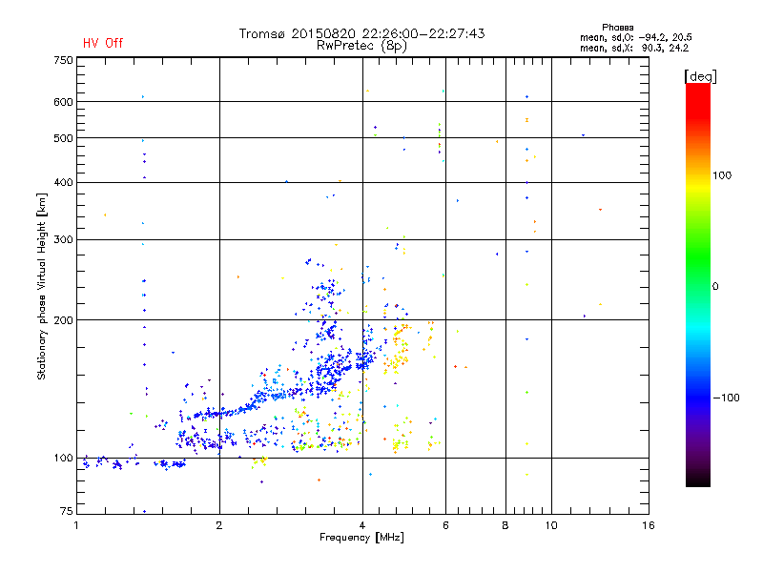Click the '300' height axis tick label
763x572 pixels.
tap(63, 240)
